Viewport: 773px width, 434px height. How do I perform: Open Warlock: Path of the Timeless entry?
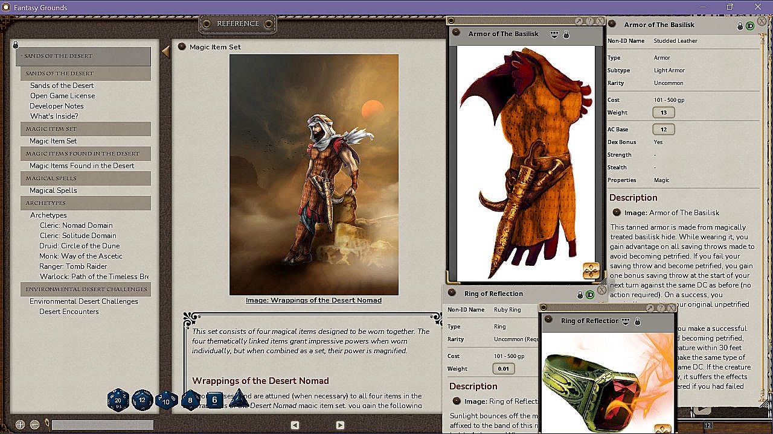[94, 277]
